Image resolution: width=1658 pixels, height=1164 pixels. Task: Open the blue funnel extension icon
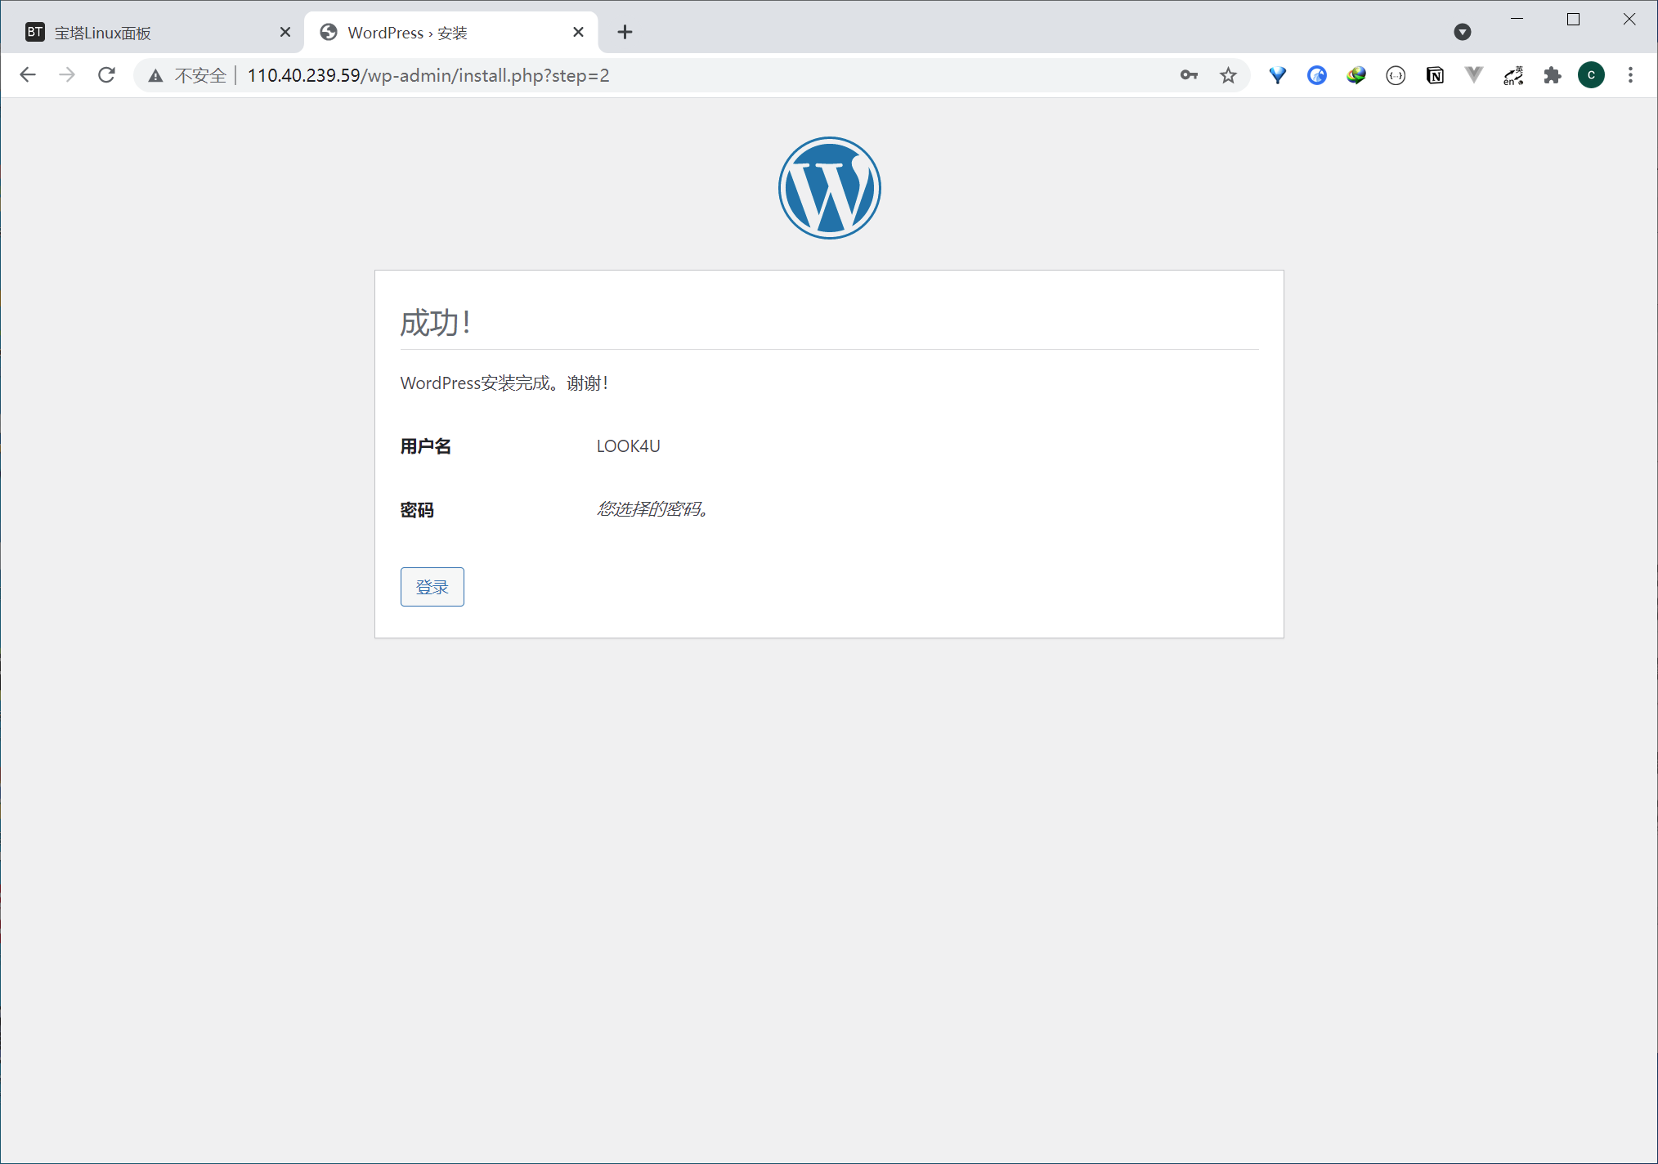(x=1278, y=75)
